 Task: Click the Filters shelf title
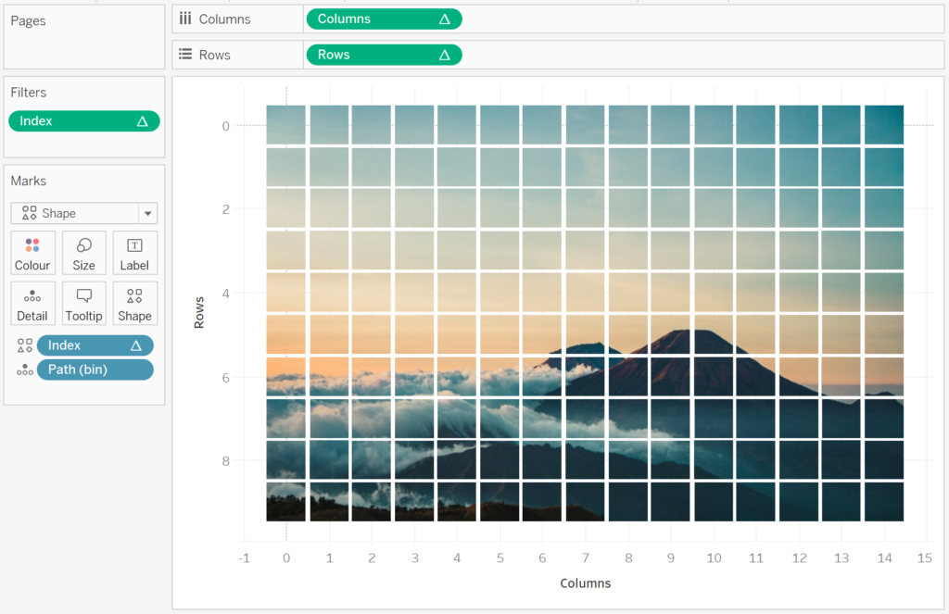(29, 93)
